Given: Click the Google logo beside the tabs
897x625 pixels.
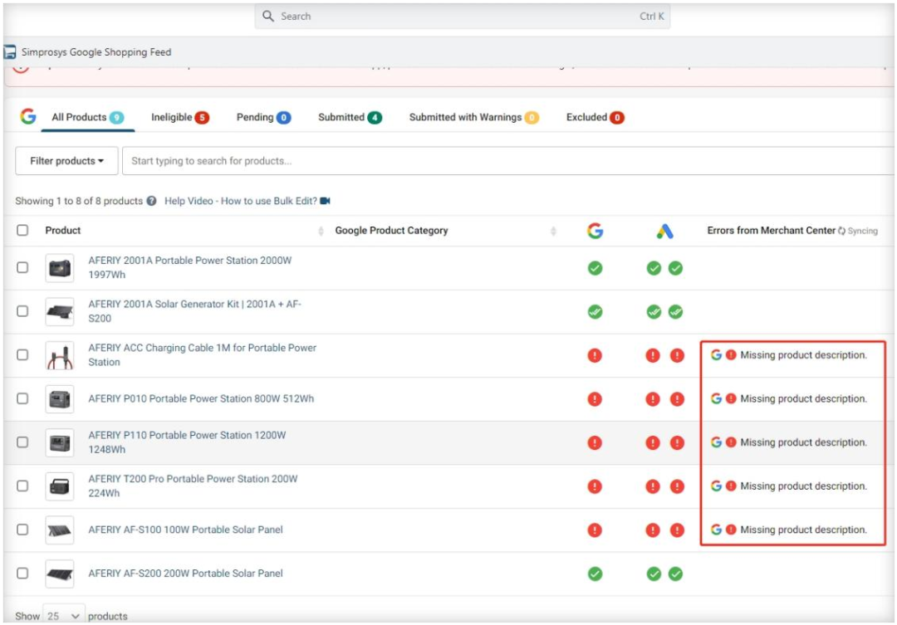Looking at the screenshot, I should (x=28, y=117).
